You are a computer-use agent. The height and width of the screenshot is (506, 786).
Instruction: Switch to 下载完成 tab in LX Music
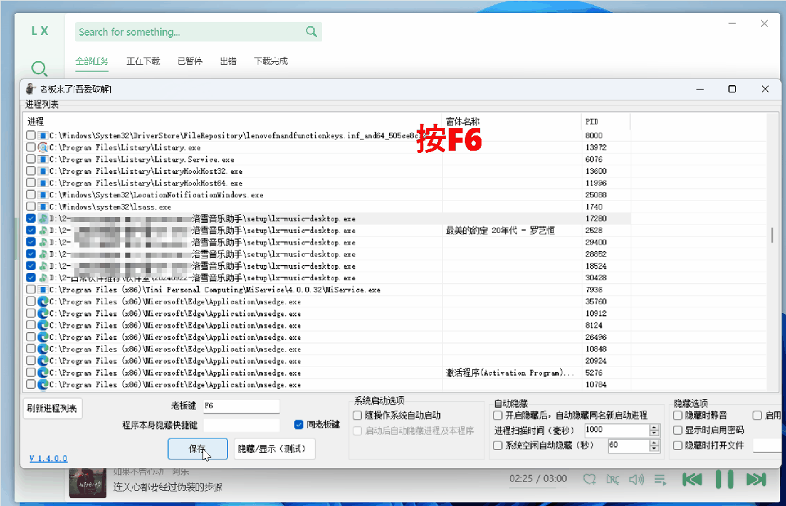coord(271,61)
